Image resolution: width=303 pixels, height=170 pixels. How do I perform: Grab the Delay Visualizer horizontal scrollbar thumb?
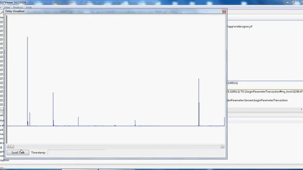(12, 146)
